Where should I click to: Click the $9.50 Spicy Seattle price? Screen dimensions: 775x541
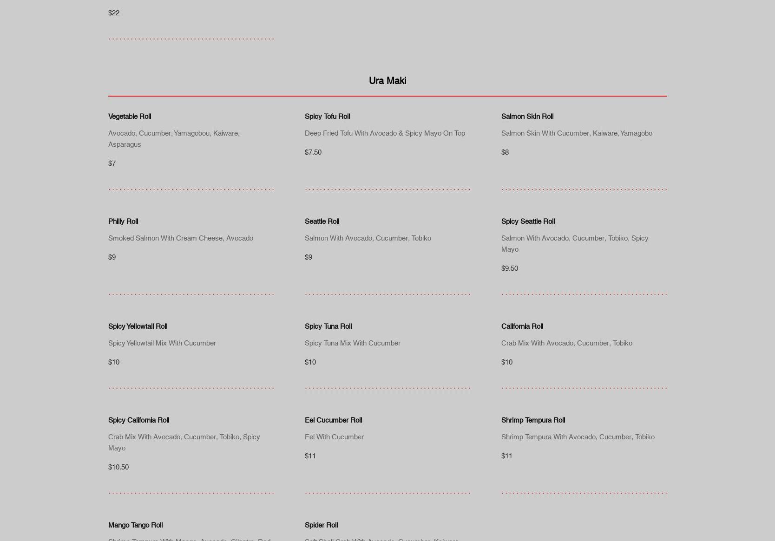(509, 268)
